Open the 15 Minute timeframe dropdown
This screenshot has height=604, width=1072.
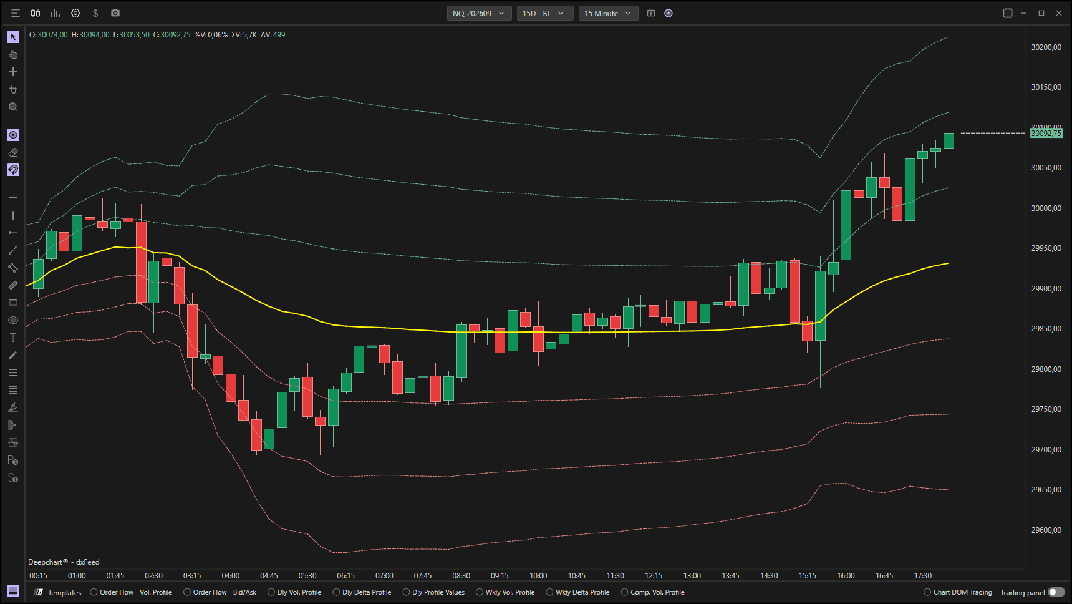608,13
